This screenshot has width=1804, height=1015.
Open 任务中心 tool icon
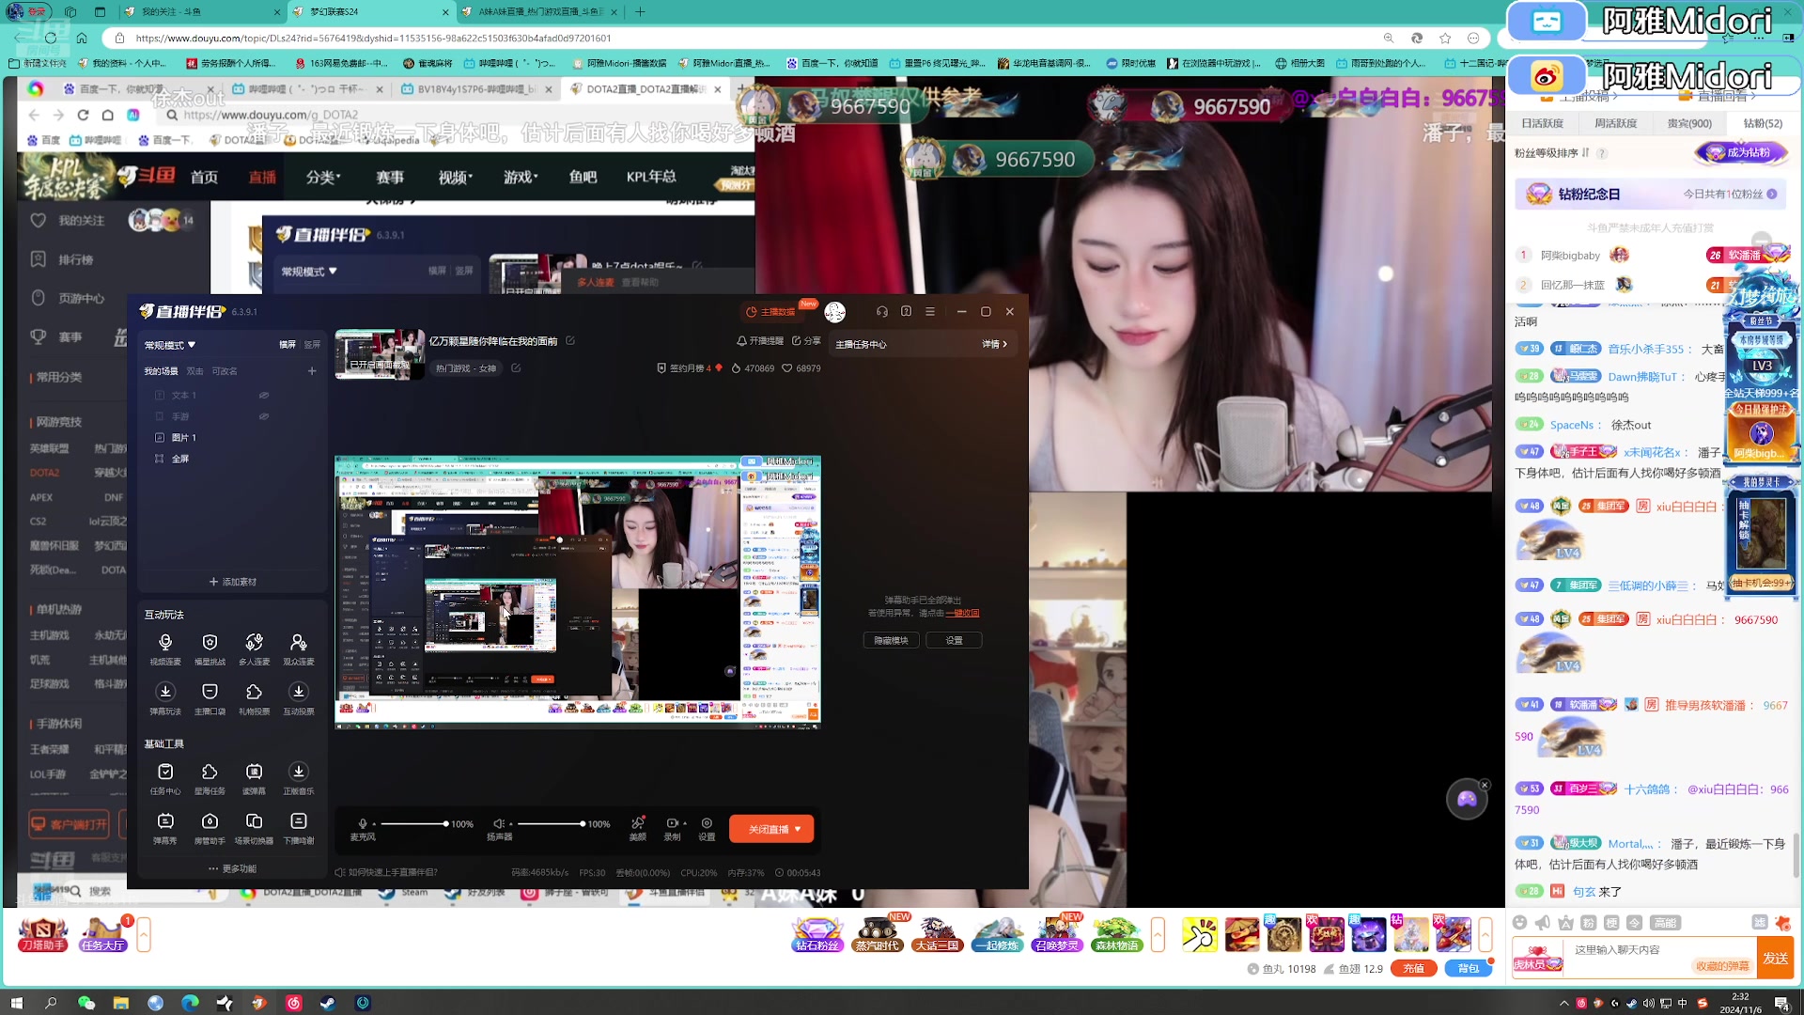(x=165, y=777)
